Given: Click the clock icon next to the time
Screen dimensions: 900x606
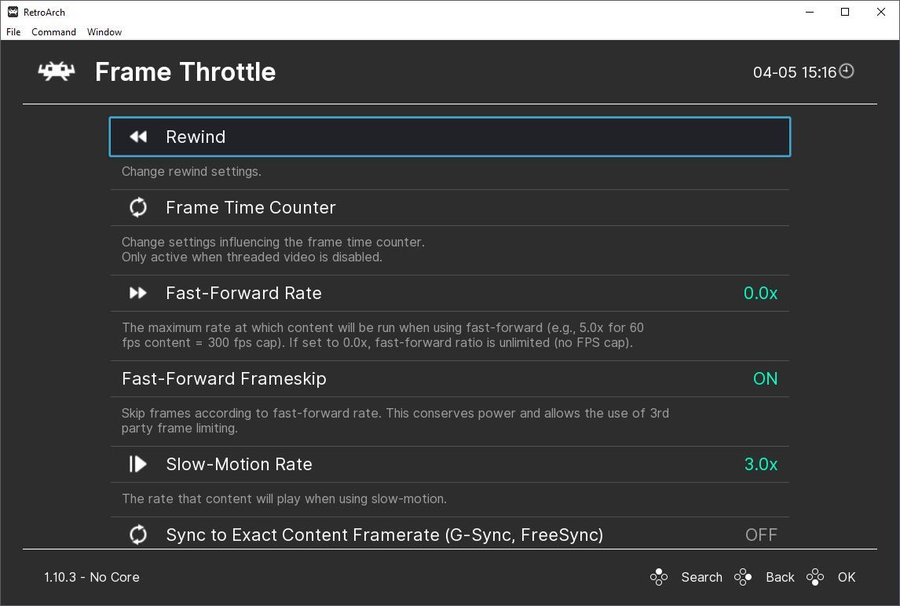Looking at the screenshot, I should point(847,71).
